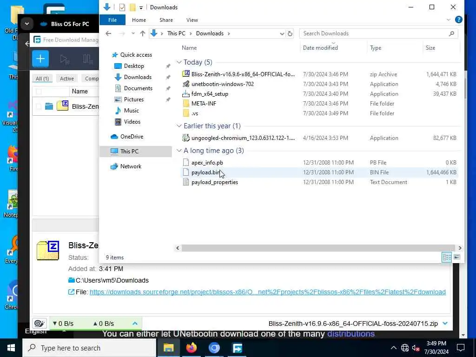Switch to the Active filter tab
Screen dimensions: 476x357
click(x=67, y=79)
